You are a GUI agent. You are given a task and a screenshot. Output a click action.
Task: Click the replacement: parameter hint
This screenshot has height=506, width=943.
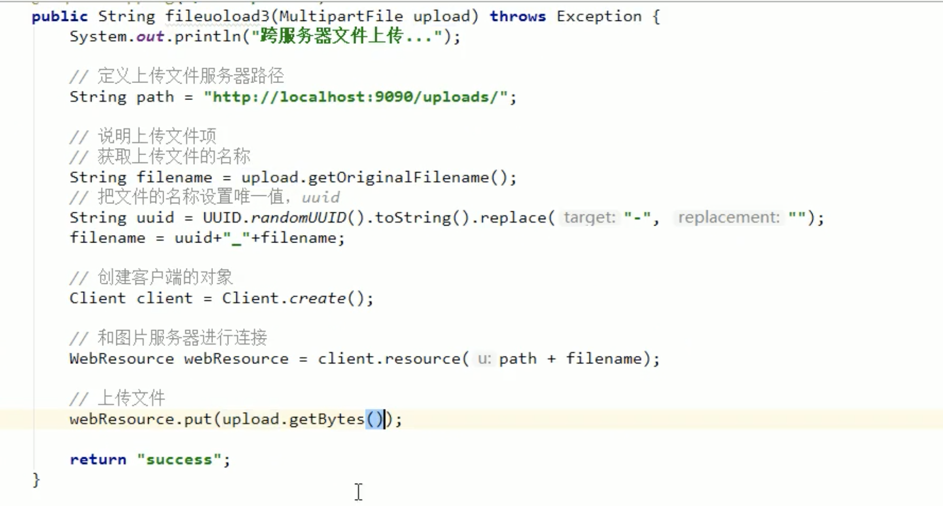(729, 218)
